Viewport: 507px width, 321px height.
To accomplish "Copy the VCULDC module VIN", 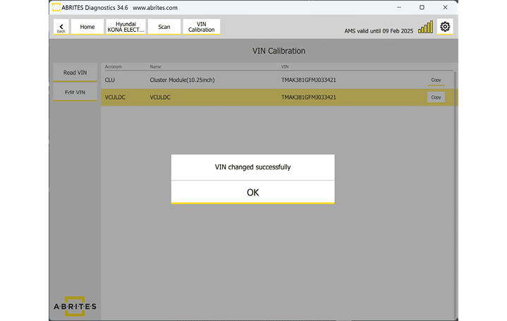I will click(x=436, y=97).
